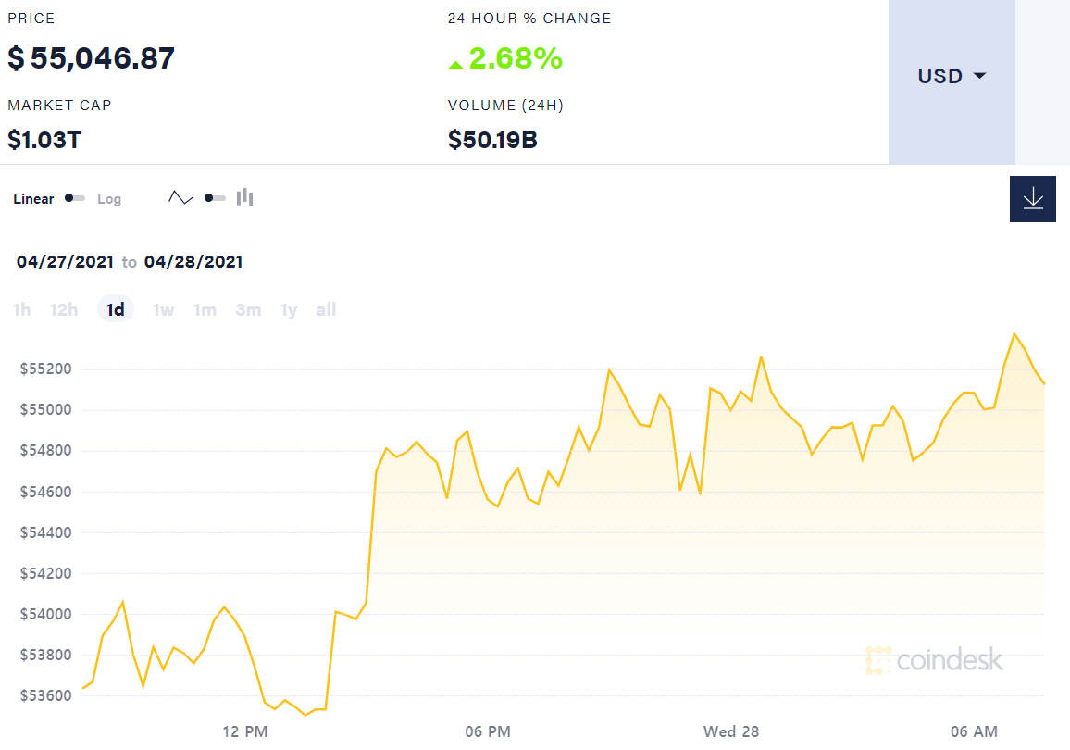Toggle the line/candlestick chart switch
Viewport: 1070px width, 750px height.
(x=215, y=198)
